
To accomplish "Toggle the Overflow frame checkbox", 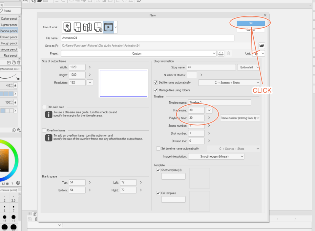I will click(44, 130).
